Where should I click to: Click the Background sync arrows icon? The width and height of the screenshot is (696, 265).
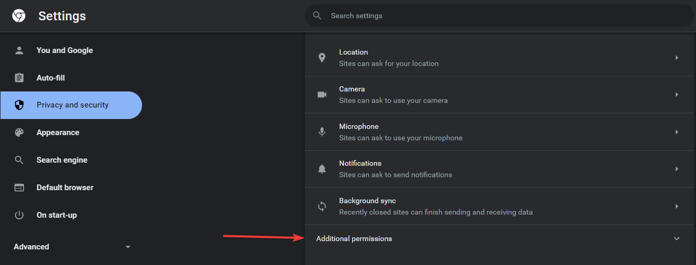pyautogui.click(x=322, y=206)
